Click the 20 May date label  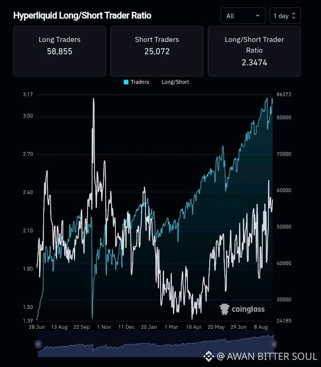pos(216,327)
